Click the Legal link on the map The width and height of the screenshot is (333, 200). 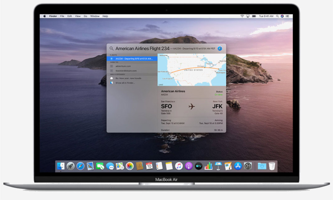pyautogui.click(x=161, y=85)
